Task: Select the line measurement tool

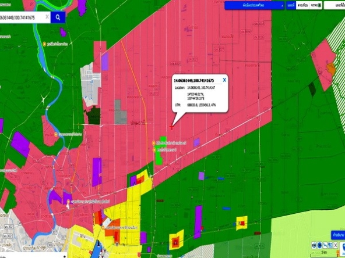Action: [x=325, y=245]
